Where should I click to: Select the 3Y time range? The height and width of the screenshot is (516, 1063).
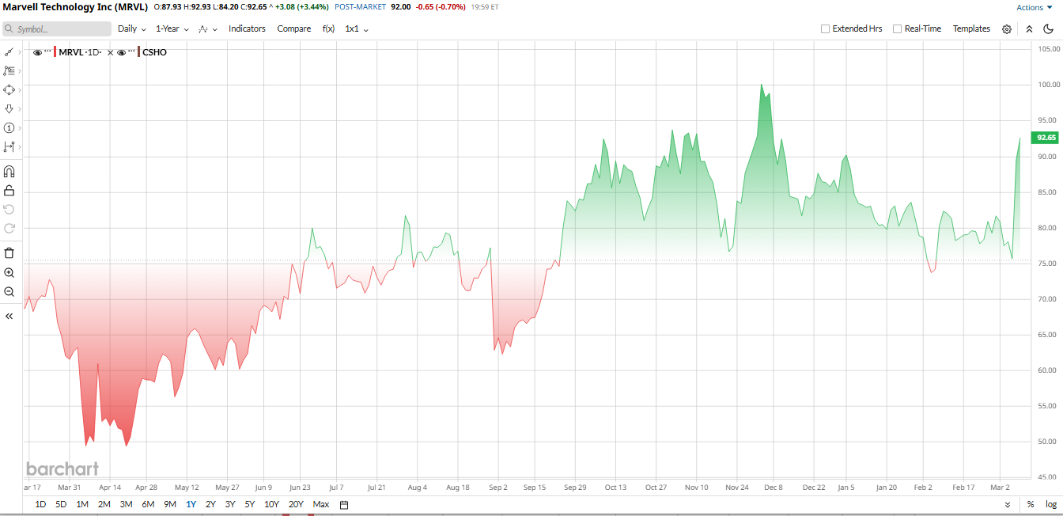[x=230, y=504]
